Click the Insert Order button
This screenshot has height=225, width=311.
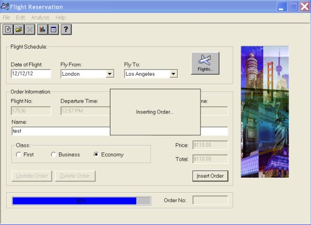pos(210,176)
